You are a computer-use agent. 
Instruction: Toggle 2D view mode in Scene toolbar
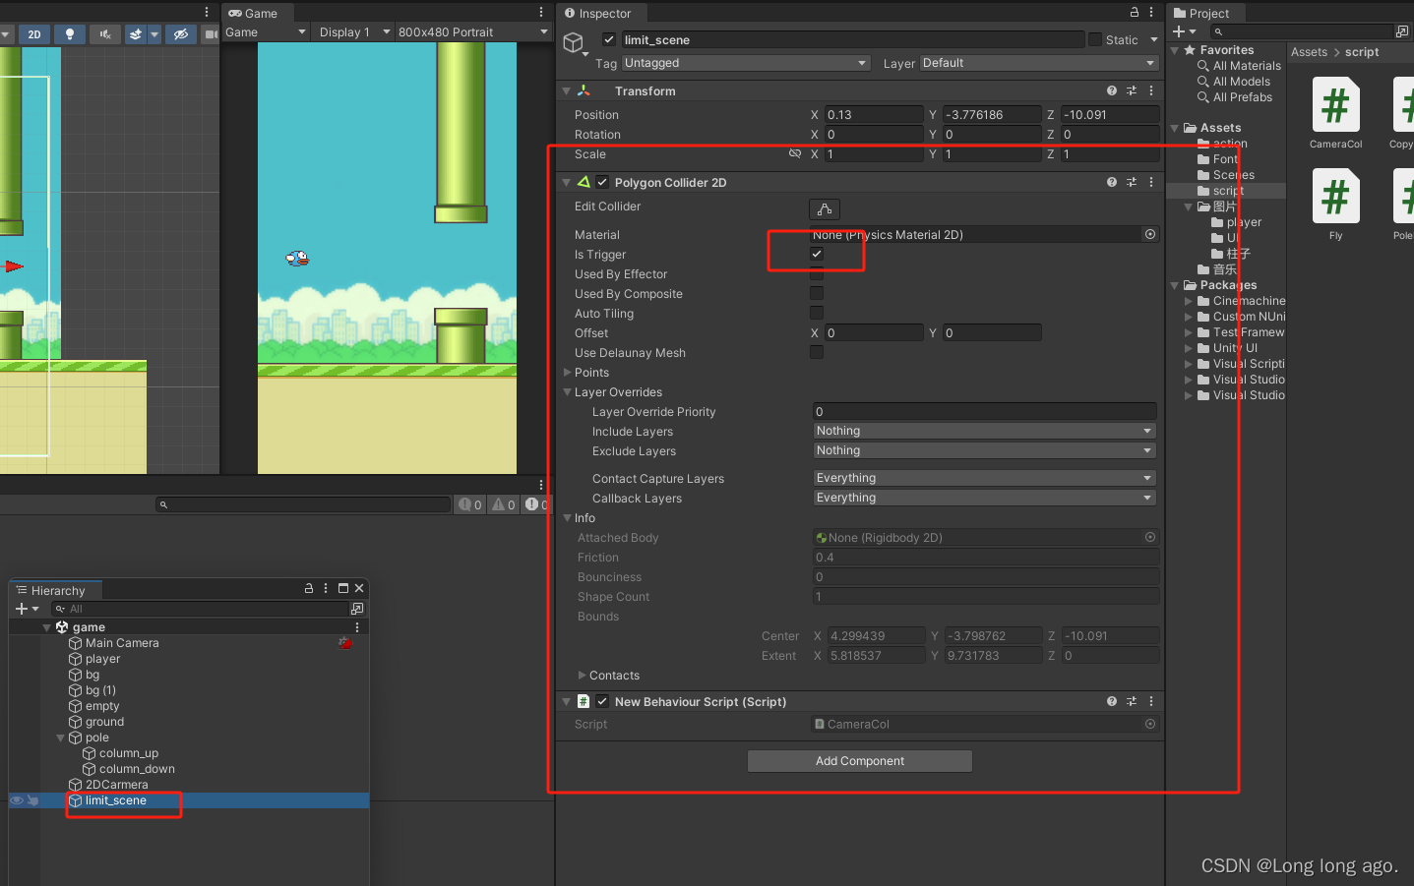click(34, 34)
